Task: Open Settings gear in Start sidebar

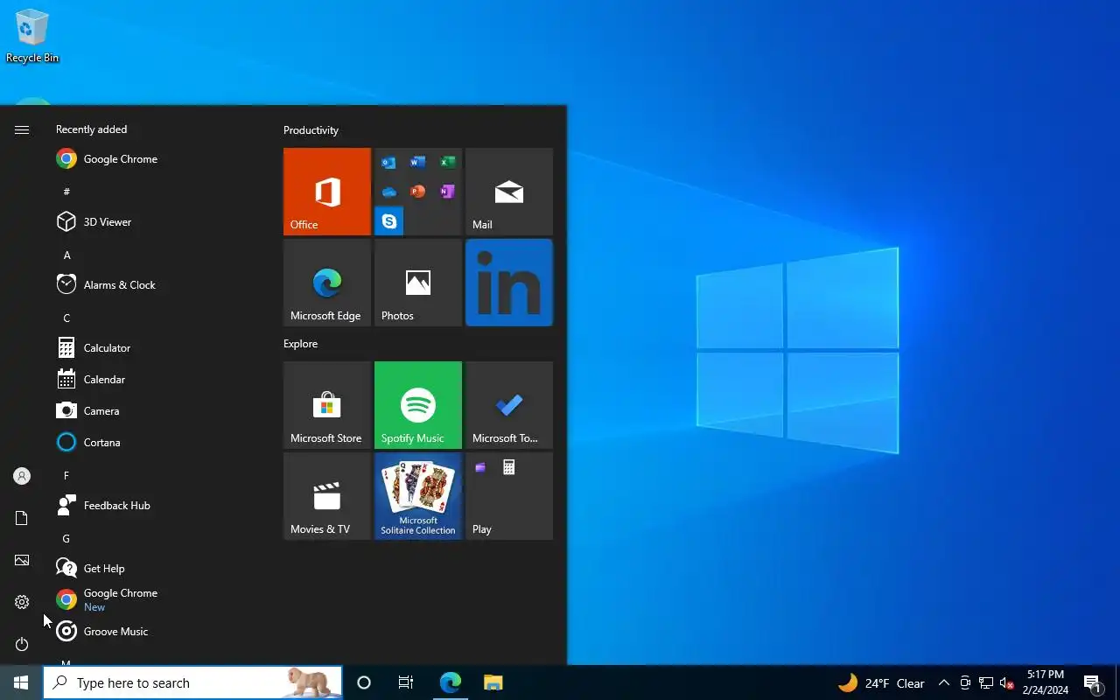Action: 22,602
